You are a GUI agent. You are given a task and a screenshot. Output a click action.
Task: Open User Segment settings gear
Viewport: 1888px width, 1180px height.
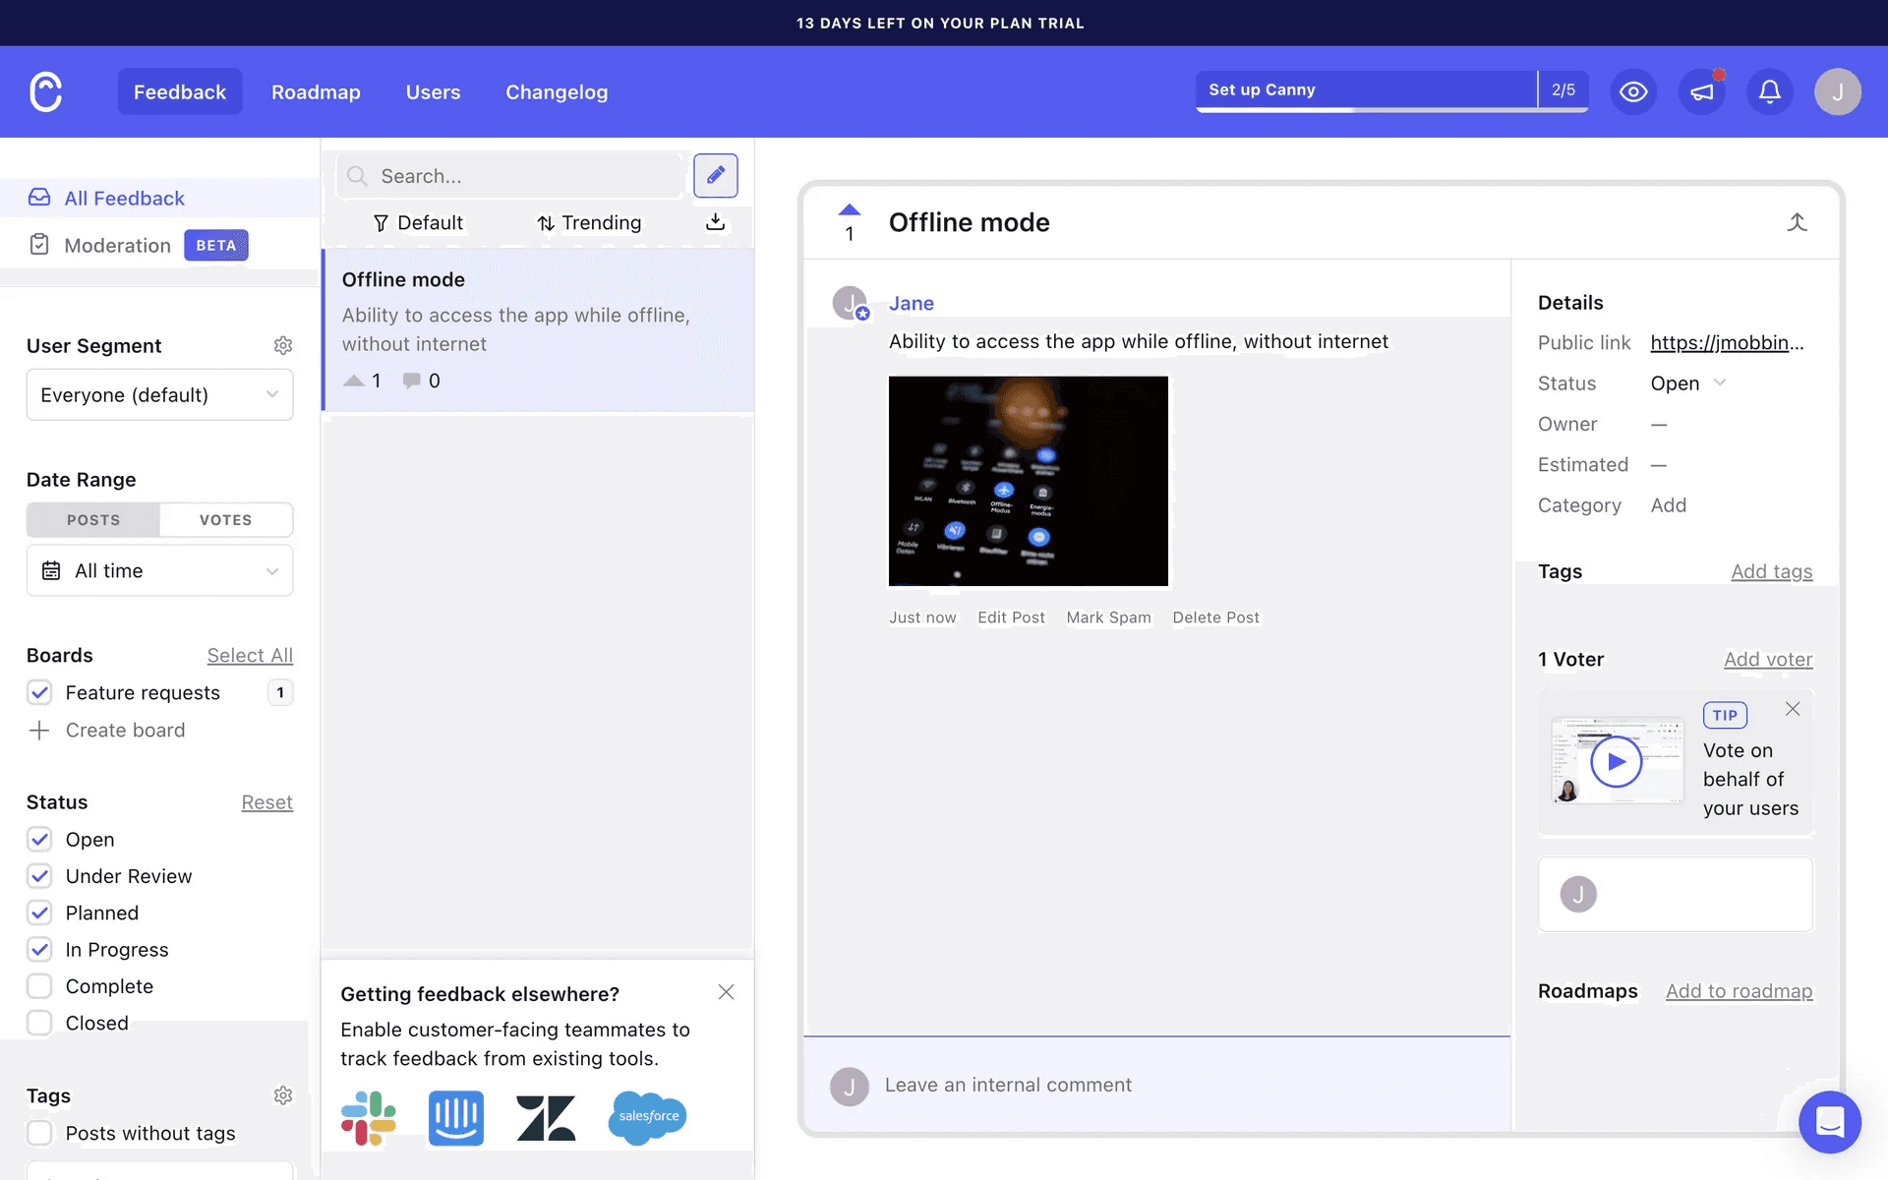[x=283, y=345]
